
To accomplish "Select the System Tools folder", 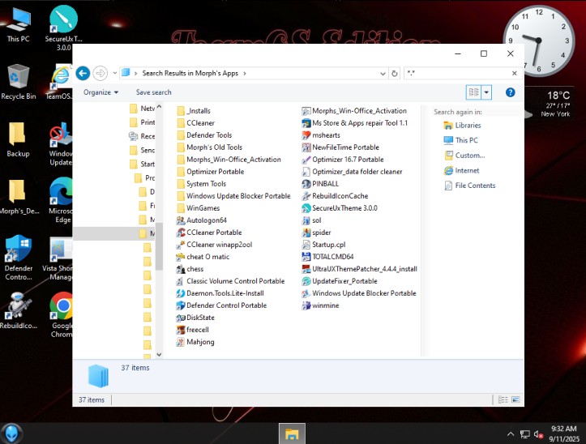I will 201,184.
